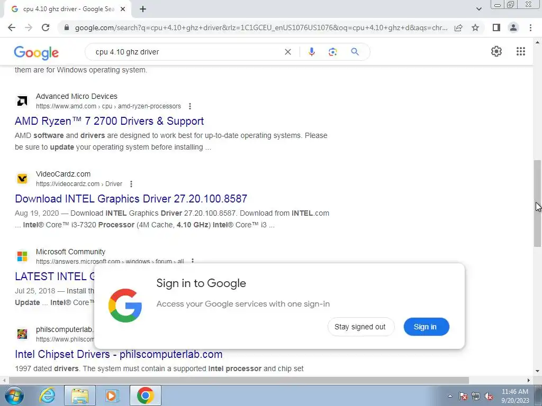Click the Google logo
Image resolution: width=542 pixels, height=406 pixels.
pyautogui.click(x=37, y=52)
